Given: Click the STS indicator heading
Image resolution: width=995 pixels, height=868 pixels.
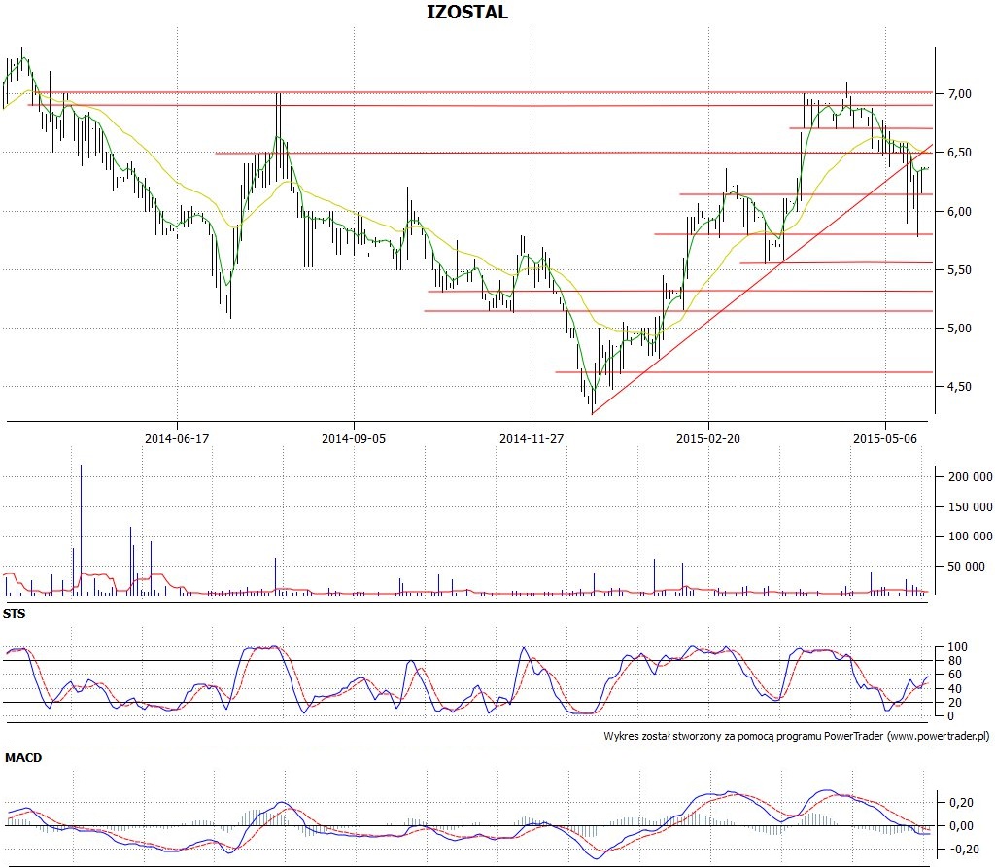Looking at the screenshot, I should (x=14, y=614).
